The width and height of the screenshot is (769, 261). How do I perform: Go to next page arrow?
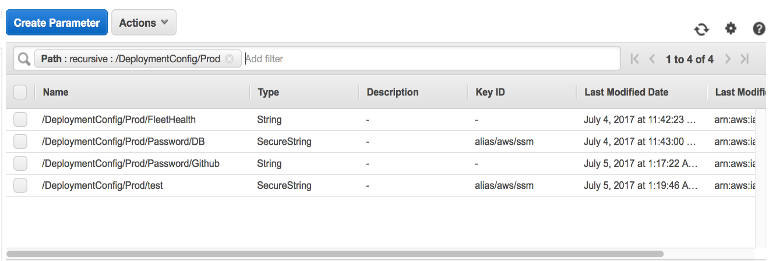coord(728,59)
